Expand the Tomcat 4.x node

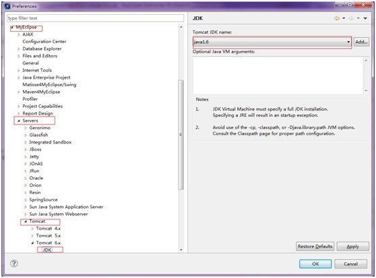coord(32,229)
